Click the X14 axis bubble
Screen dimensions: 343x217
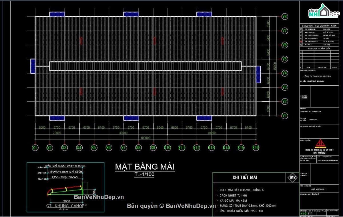coord(226,148)
